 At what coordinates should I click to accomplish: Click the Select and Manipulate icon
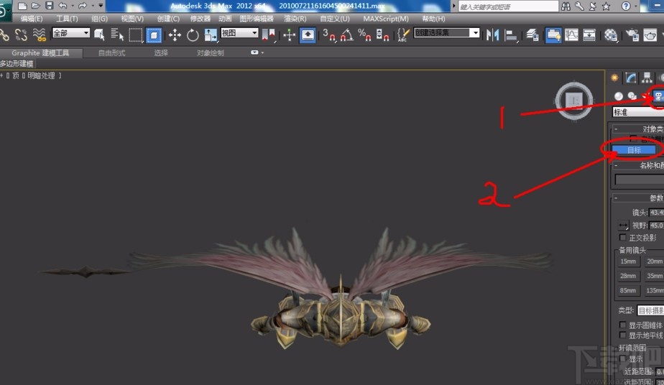pos(289,35)
